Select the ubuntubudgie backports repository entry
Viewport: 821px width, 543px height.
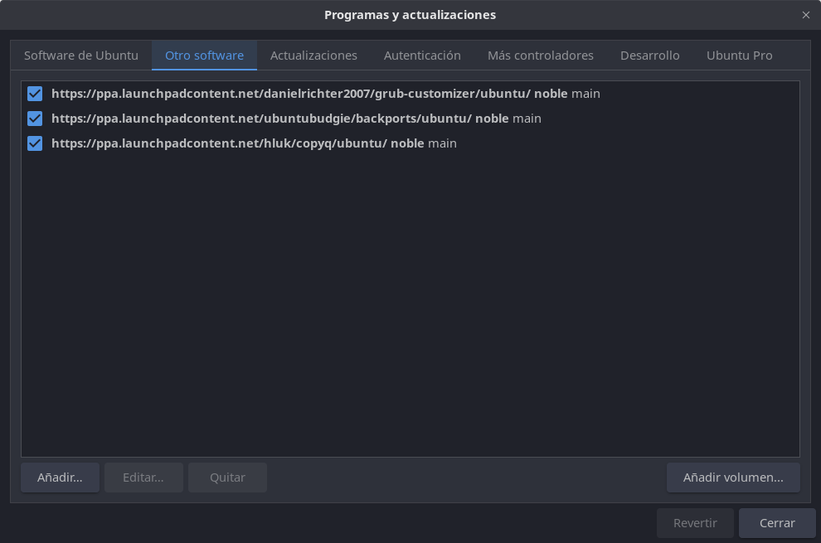tap(296, 119)
